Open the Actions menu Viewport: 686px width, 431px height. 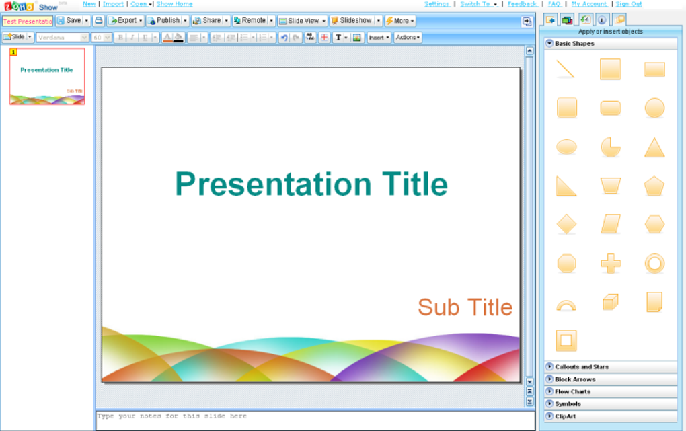coord(408,38)
